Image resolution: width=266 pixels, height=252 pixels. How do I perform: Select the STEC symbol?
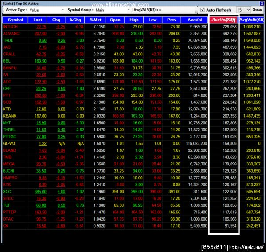(8, 198)
